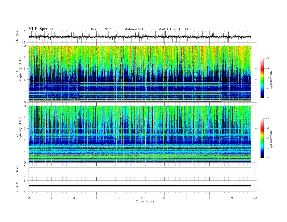
Task: Click the "-3" label on upper colorbar
Action: pyautogui.click(x=267, y=58)
